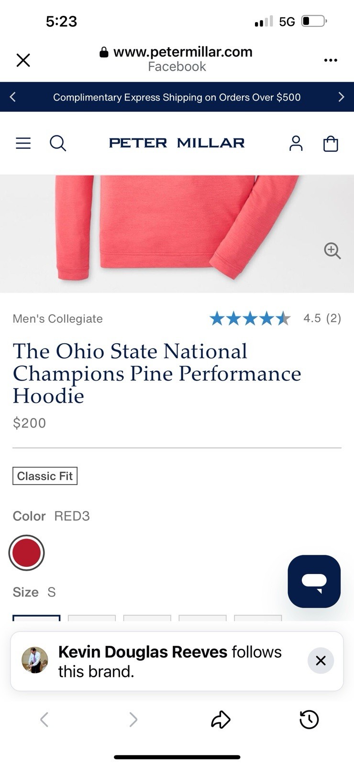Open browser history clock icon

(x=309, y=719)
